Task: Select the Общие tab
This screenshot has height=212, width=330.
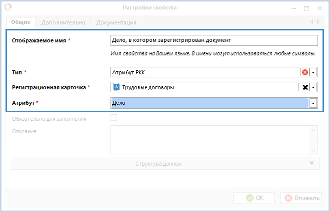Action: [21, 22]
